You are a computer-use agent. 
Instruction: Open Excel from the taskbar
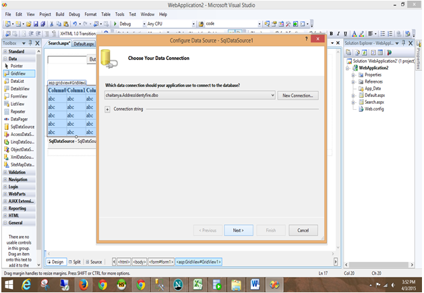198,285
